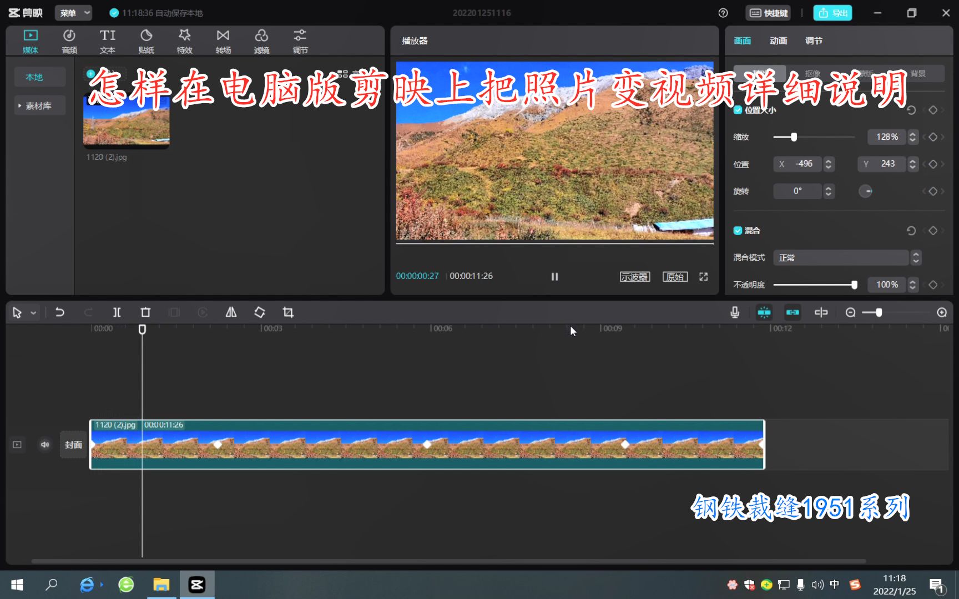Toggle position and size (位置大小) checkbox
959x599 pixels.
pyautogui.click(x=738, y=110)
